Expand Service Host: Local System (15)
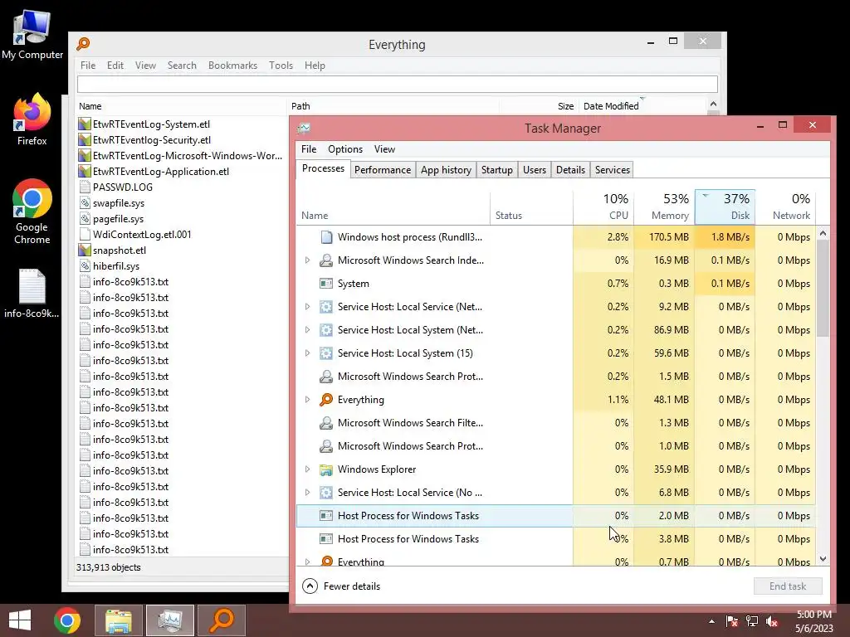This screenshot has width=850, height=637. pyautogui.click(x=307, y=353)
